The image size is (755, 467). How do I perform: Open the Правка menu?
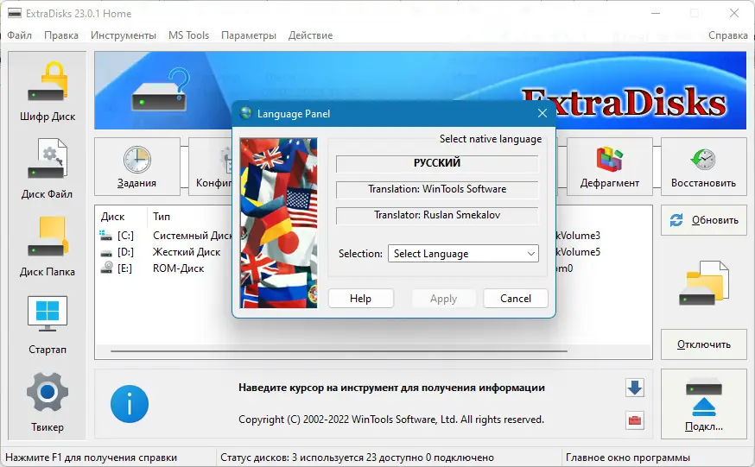click(61, 35)
